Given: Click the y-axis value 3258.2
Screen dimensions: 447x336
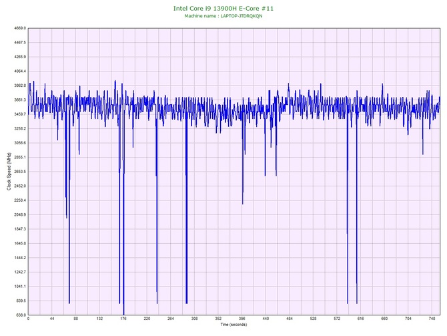Looking at the screenshot, I should click(20, 128).
